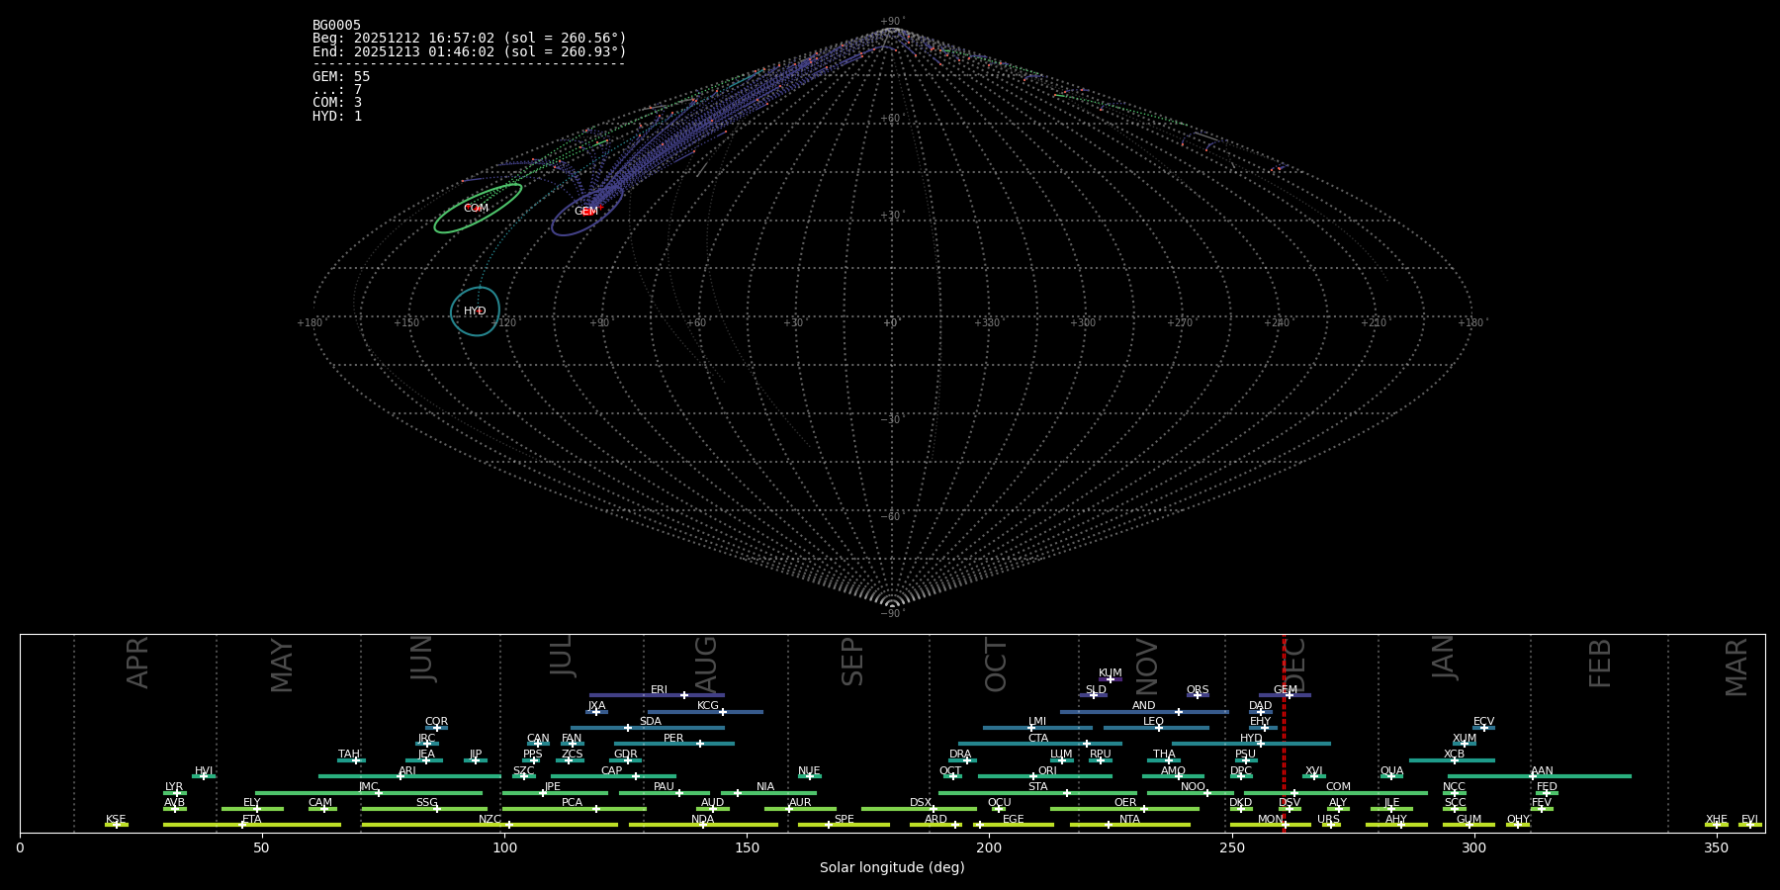
Task: Click the LYR shower peak marker
Action: [176, 793]
